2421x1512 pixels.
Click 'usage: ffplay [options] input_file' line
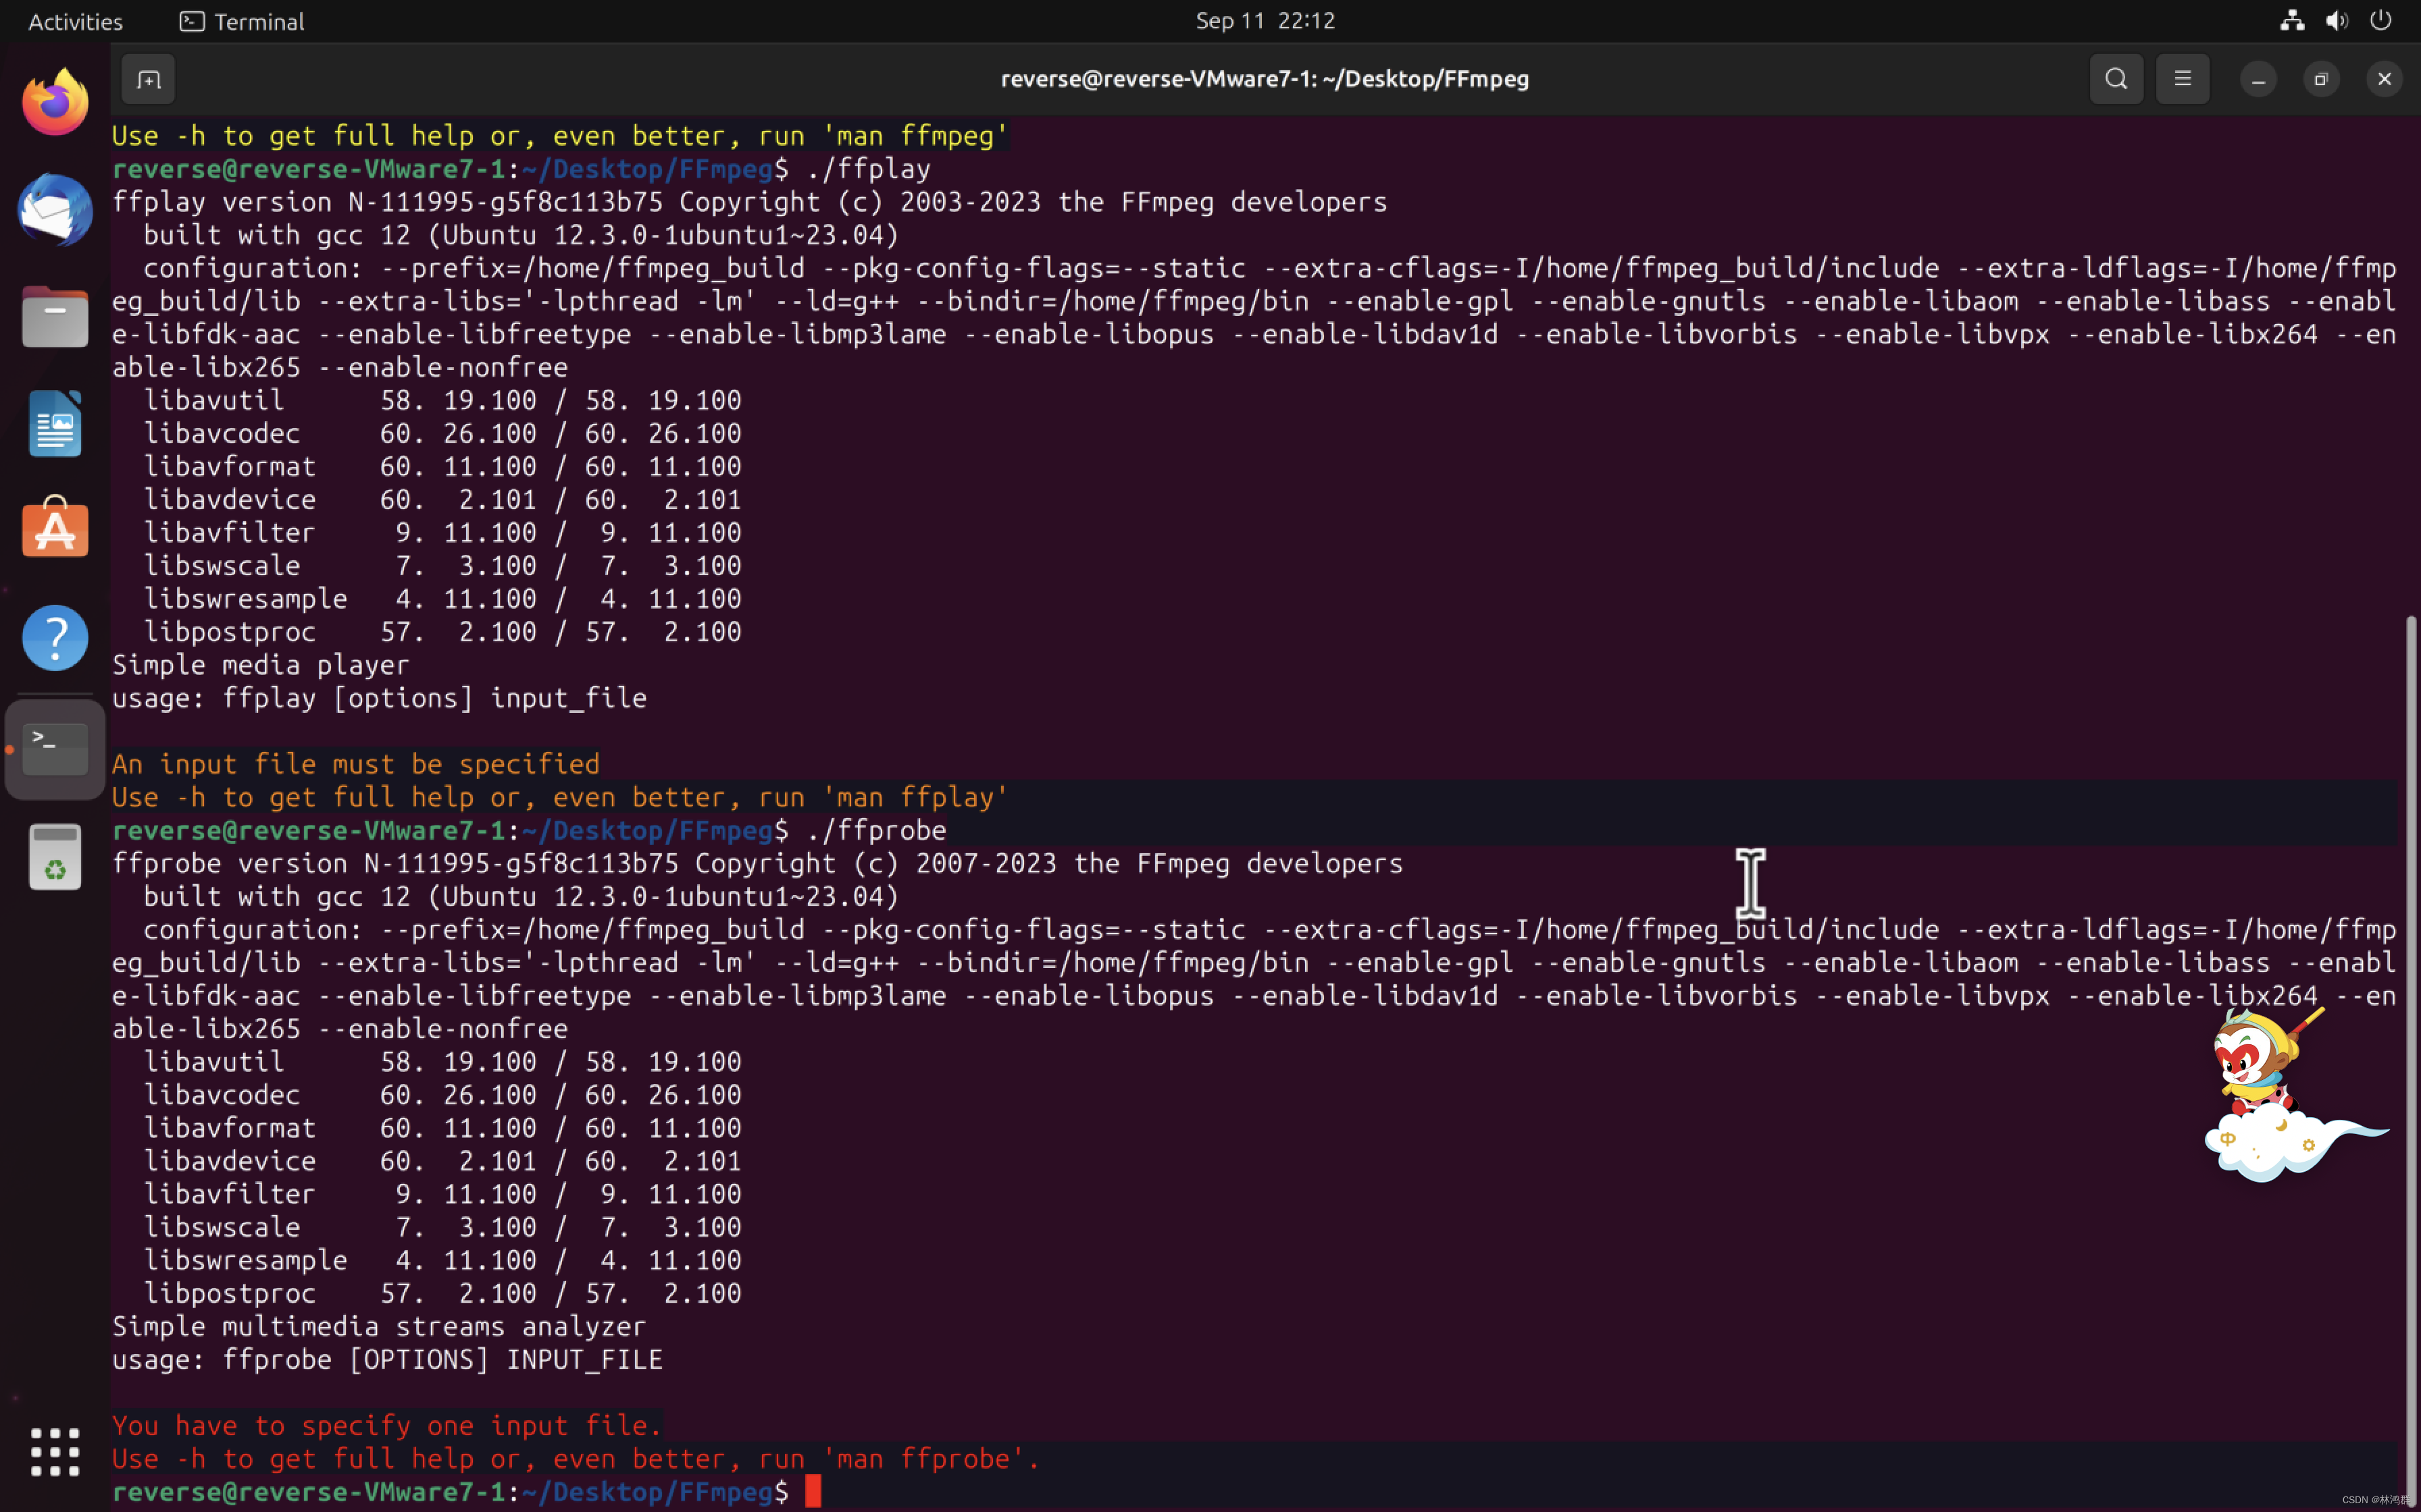pos(379,698)
